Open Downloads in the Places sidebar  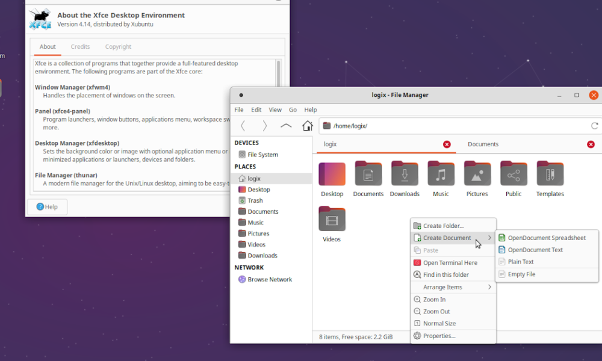[258, 256]
